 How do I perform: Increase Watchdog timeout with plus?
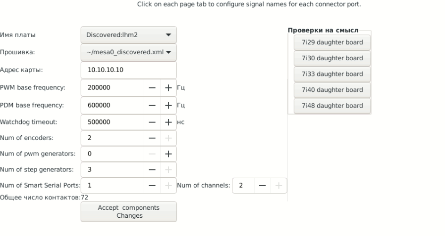pyautogui.click(x=168, y=122)
